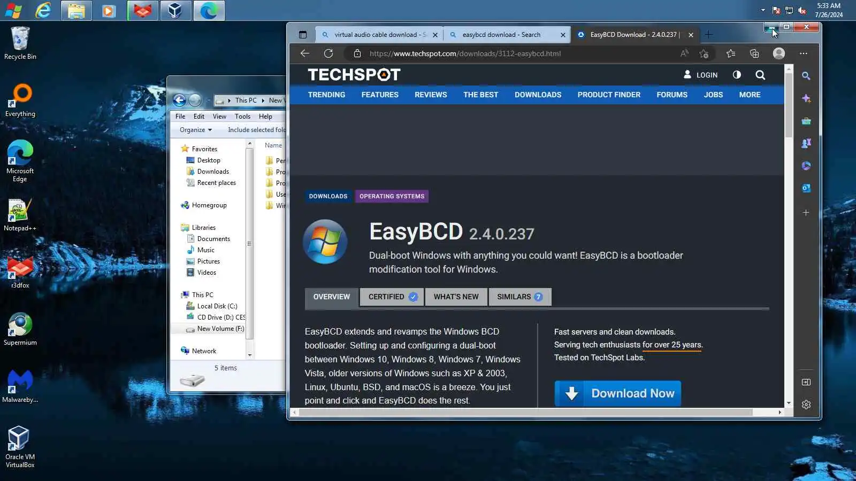Screen dimensions: 856x481
Task: Open the File menu in Explorer
Action: [x=180, y=117]
